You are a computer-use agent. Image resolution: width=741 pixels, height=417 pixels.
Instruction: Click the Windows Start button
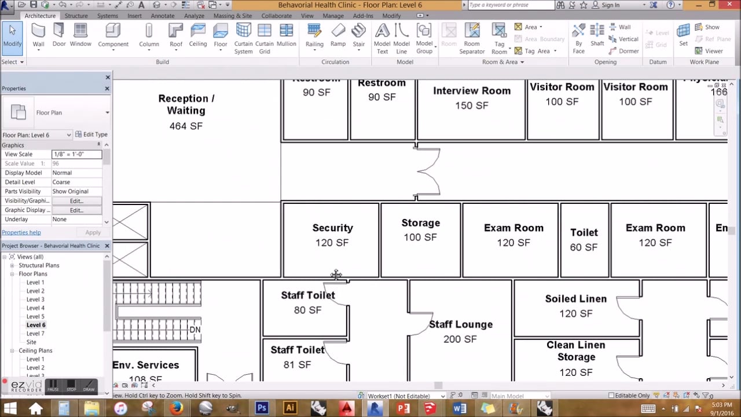pyautogui.click(x=10, y=408)
